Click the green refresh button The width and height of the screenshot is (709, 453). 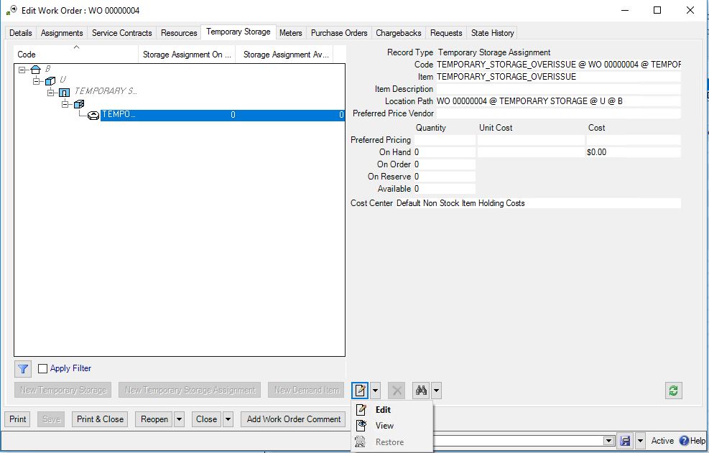tap(673, 390)
